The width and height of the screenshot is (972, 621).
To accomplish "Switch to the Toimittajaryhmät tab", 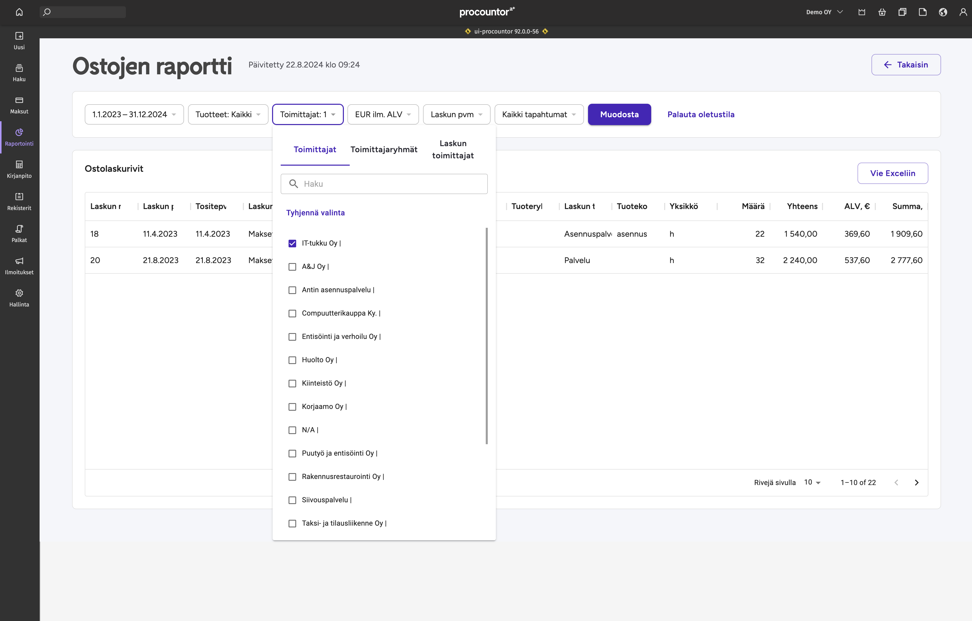I will [384, 150].
